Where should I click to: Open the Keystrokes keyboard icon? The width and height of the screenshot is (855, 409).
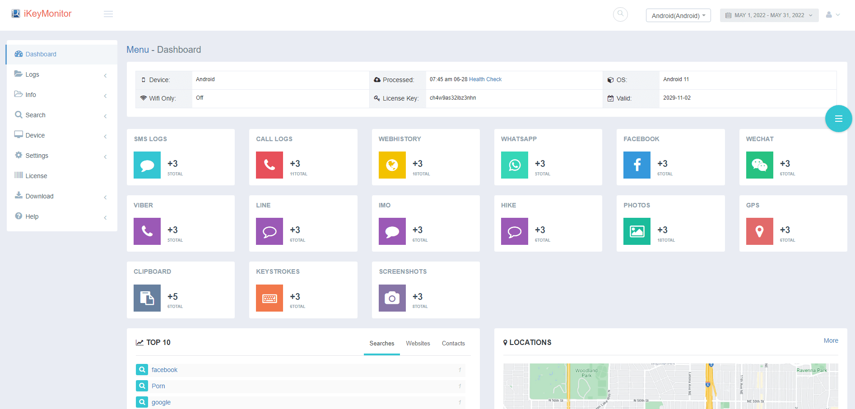(270, 298)
